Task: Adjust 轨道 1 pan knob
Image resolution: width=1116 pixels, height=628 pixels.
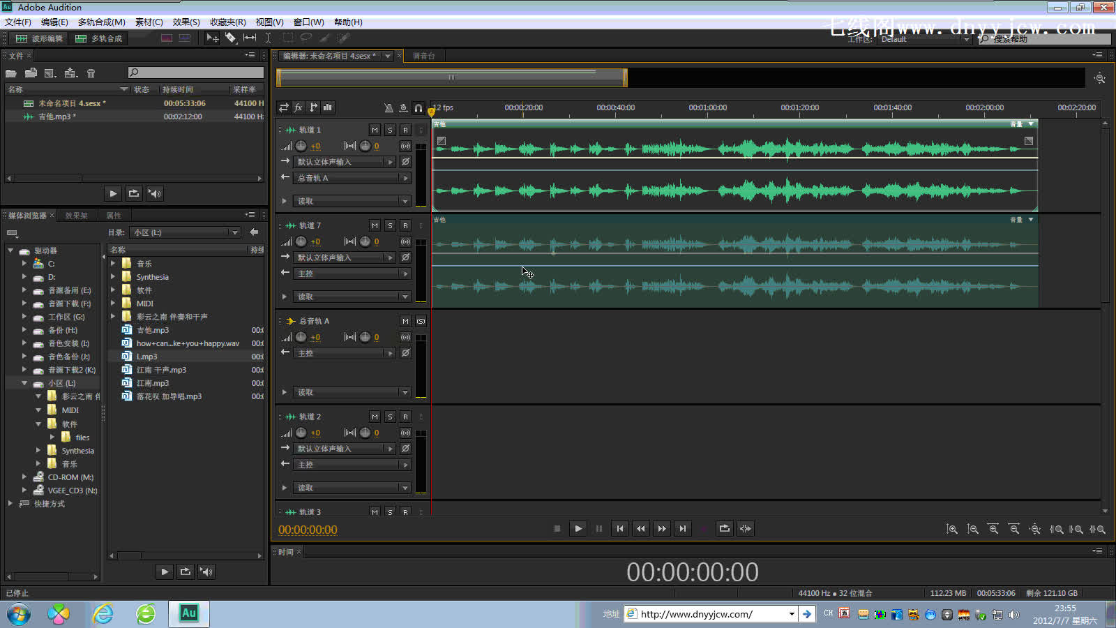Action: [x=365, y=146]
